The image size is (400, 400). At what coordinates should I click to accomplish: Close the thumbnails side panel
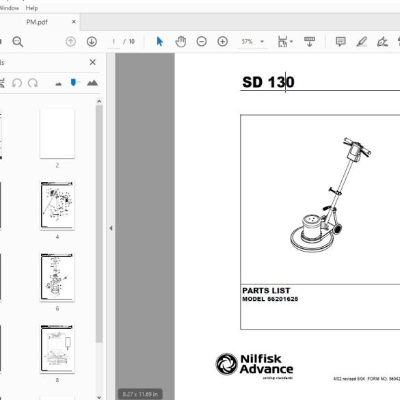[x=93, y=62]
